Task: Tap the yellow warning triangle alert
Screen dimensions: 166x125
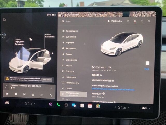Action: pyautogui.click(x=7, y=79)
